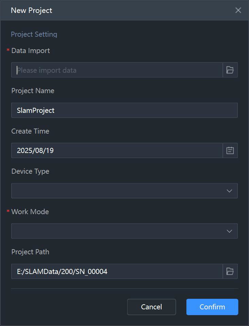Open the Data Import folder browser icon
The width and height of the screenshot is (249, 326).
230,70
